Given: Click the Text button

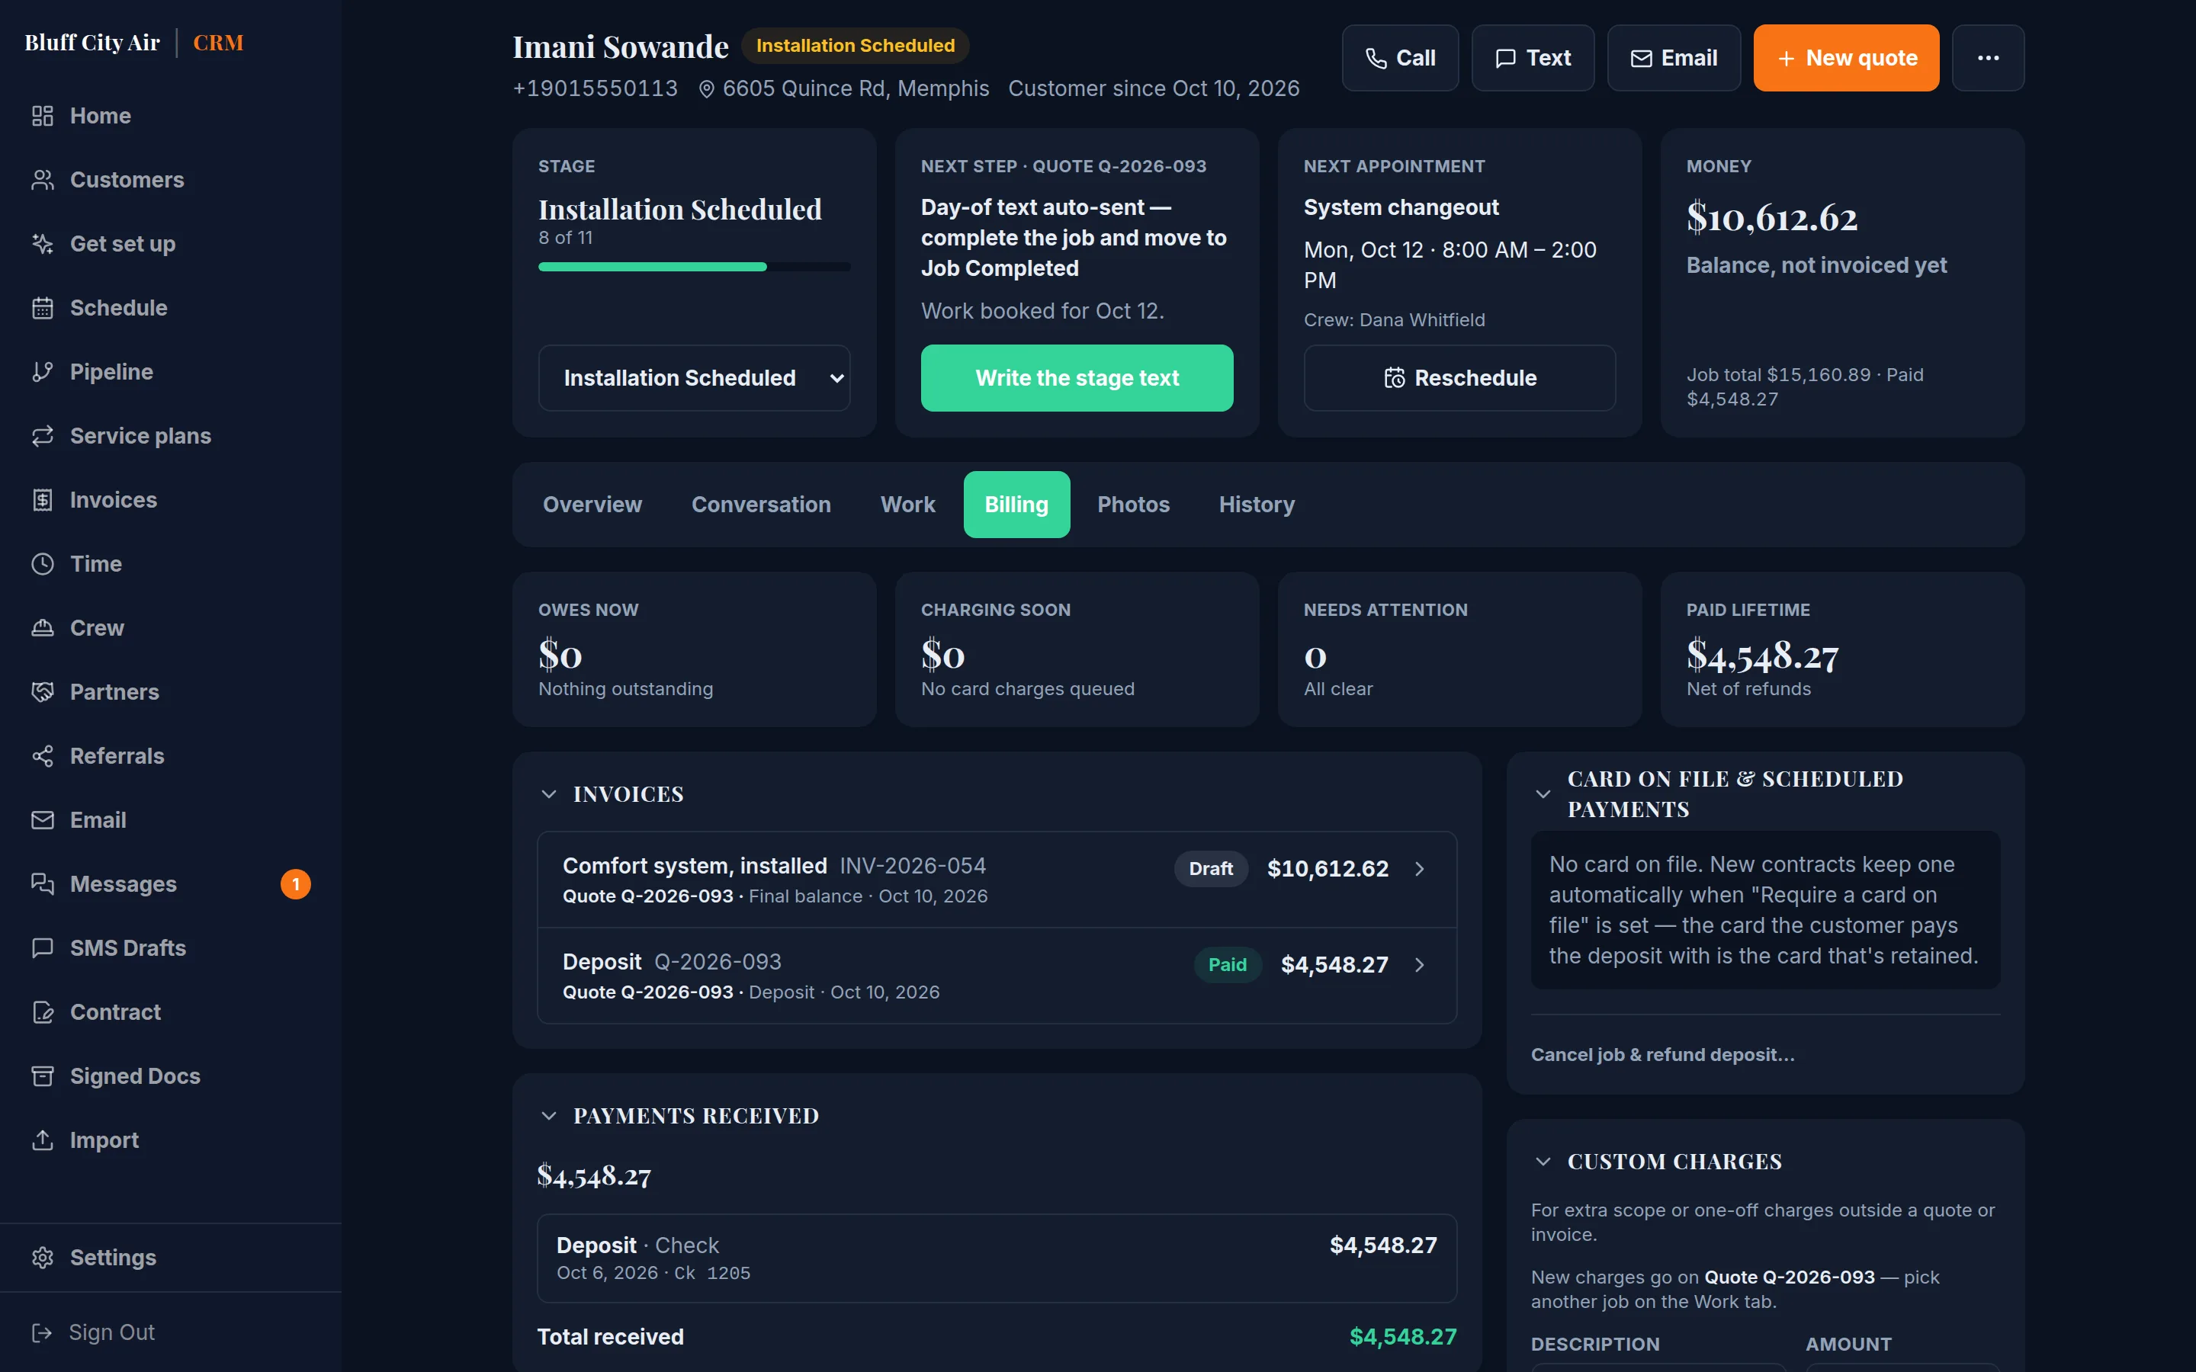Looking at the screenshot, I should (x=1533, y=58).
